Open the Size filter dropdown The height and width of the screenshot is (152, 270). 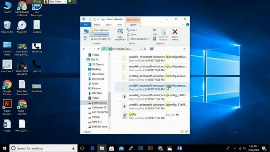[132, 35]
